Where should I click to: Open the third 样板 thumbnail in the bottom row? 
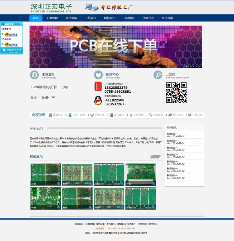click(109, 198)
